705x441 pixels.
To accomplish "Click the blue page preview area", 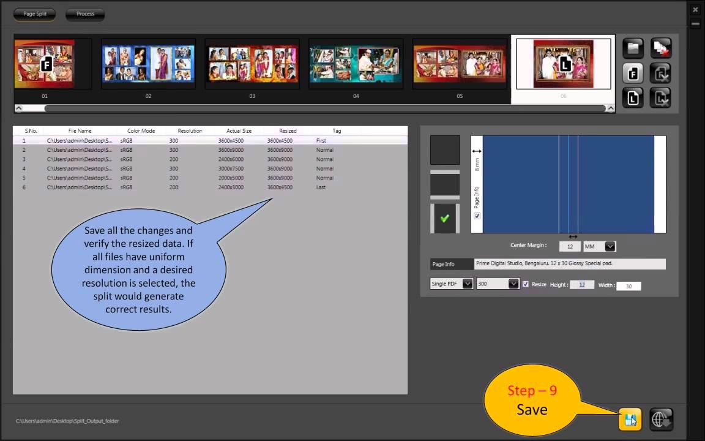I will click(569, 184).
